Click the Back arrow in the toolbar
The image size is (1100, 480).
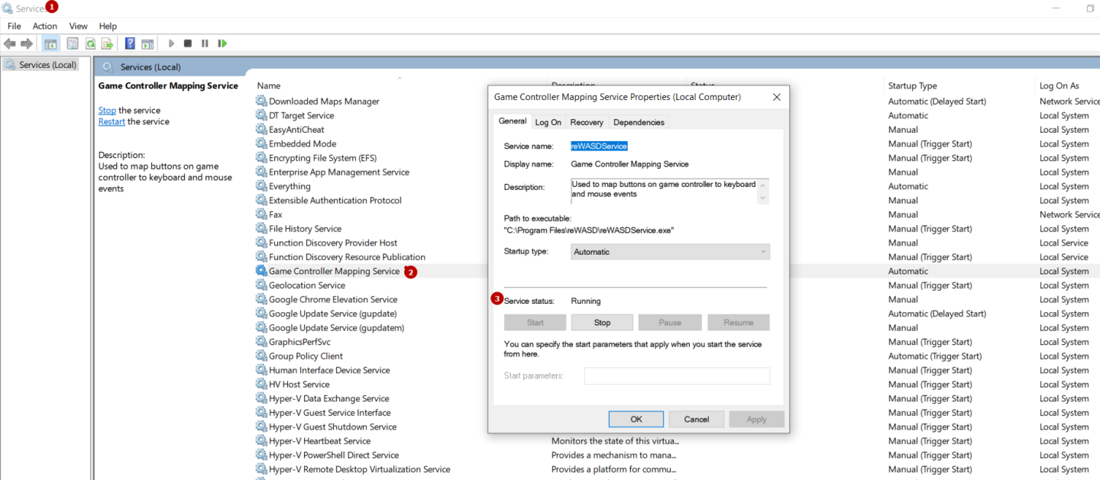(10, 43)
